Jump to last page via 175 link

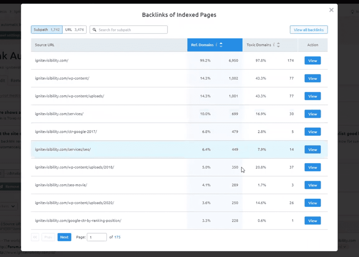pyautogui.click(x=117, y=237)
